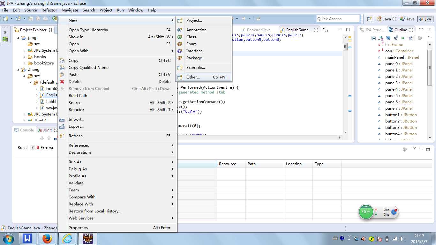The height and width of the screenshot is (245, 436).
Task: Expand the Web Services submenu
Action: coord(117,218)
